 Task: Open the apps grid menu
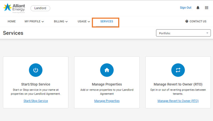207,8
